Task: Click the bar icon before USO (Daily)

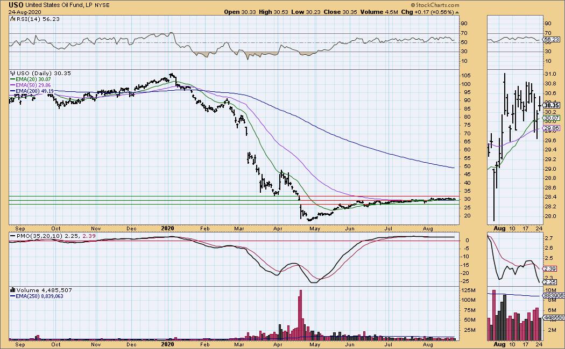Action: 12,73
